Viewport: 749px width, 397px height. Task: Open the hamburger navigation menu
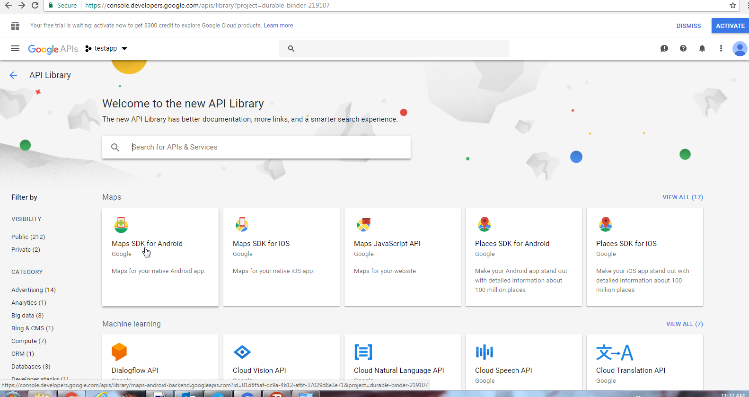tap(15, 48)
